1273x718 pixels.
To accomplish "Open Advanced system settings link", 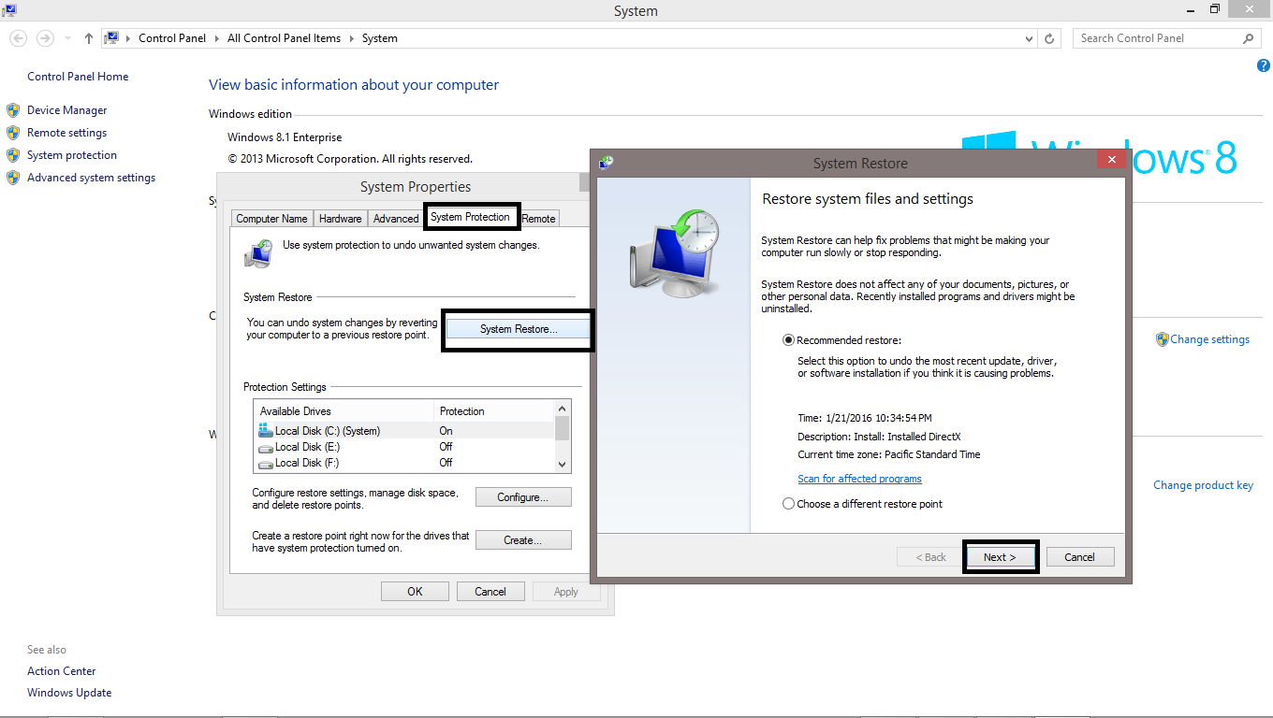I will tap(91, 178).
